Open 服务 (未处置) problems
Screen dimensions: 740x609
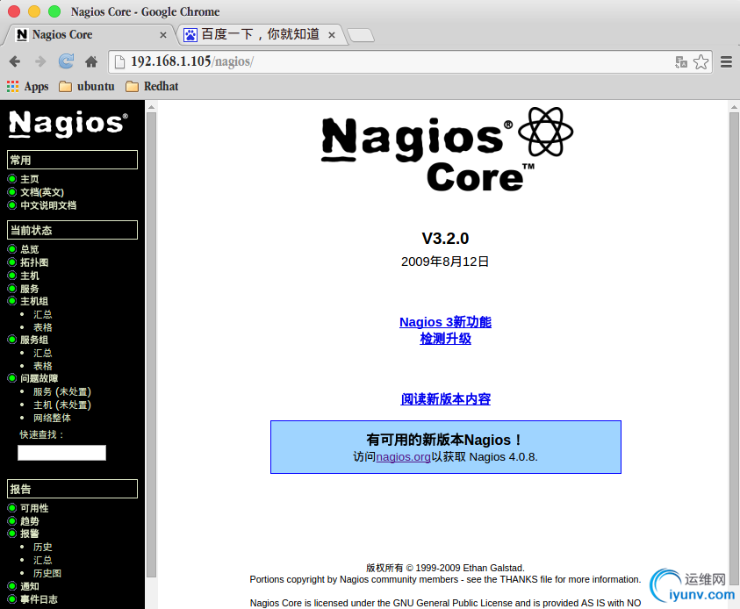(61, 391)
